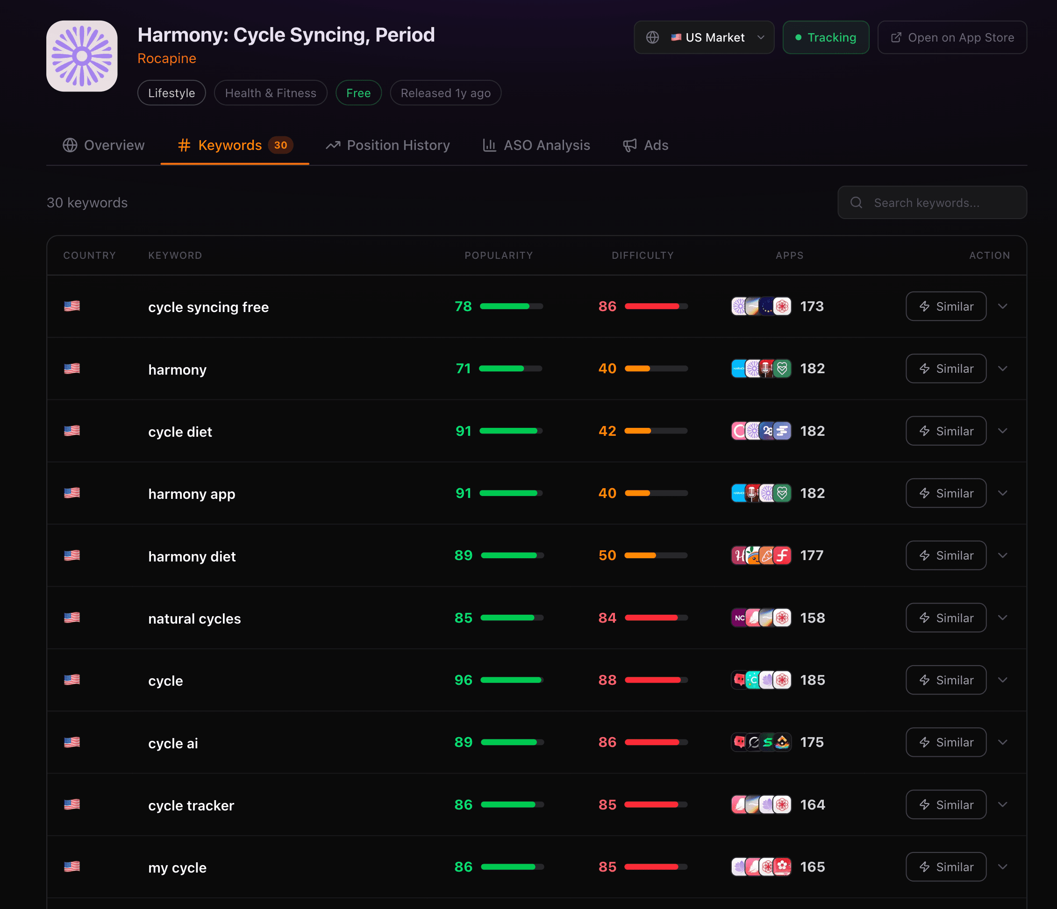1057x909 pixels.
Task: Open the US Market dropdown
Action: 704,37
